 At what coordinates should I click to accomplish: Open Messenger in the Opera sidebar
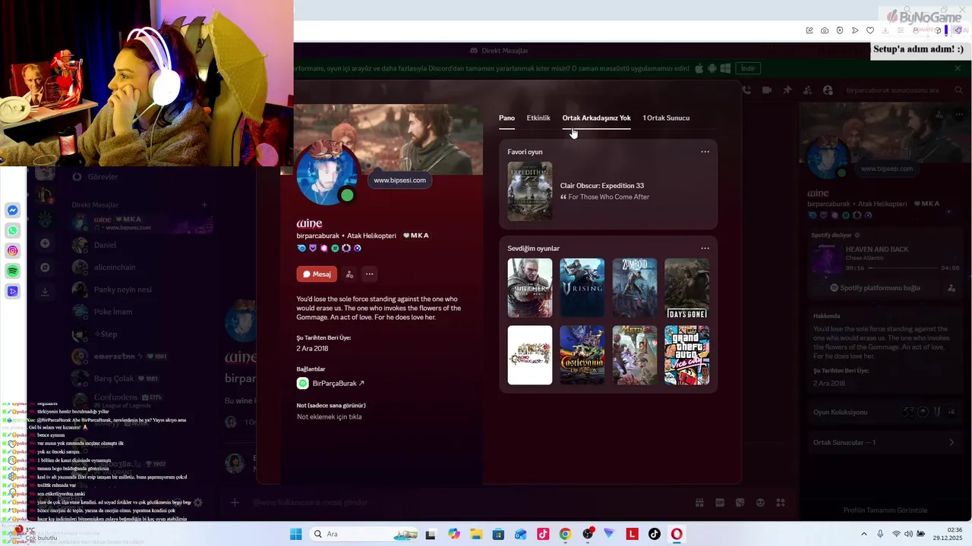tap(13, 210)
